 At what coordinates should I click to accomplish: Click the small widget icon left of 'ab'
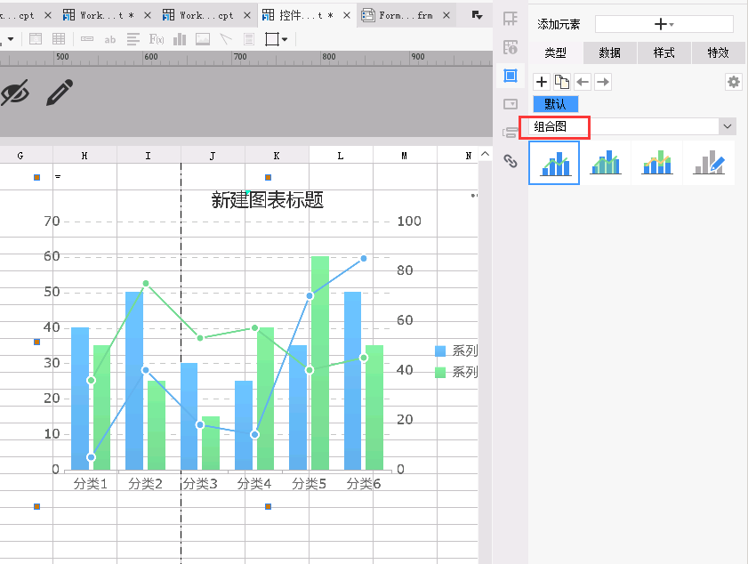(x=87, y=39)
